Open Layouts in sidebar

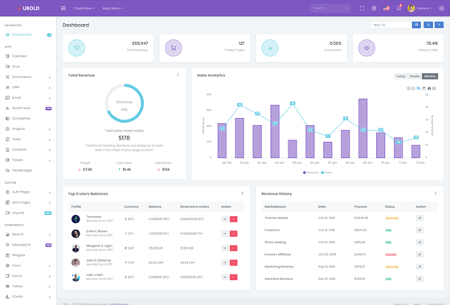point(28,213)
